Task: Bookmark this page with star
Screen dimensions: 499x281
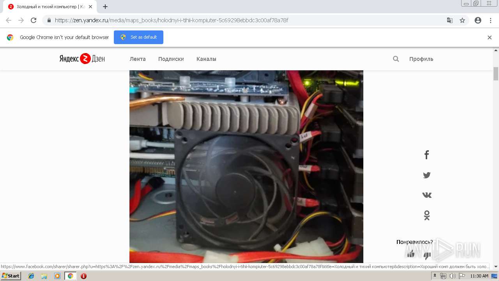Action: (x=462, y=20)
